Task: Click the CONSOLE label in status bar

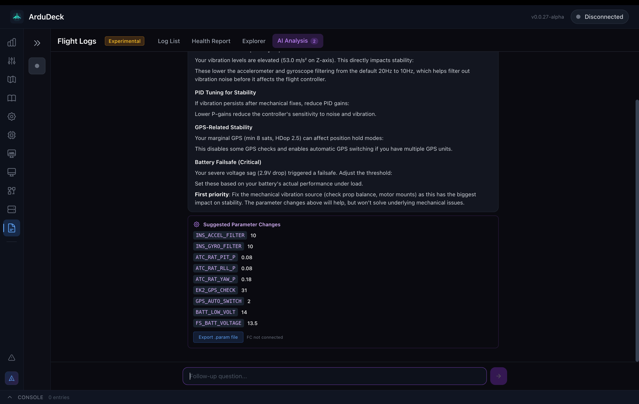Action: (x=30, y=397)
